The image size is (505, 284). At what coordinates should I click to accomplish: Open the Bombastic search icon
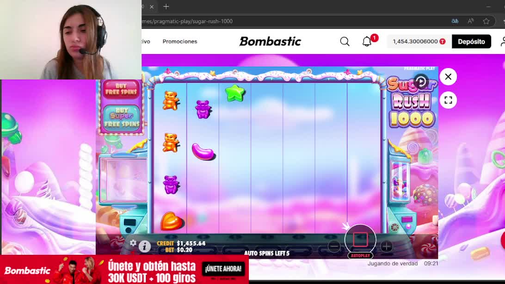click(345, 42)
